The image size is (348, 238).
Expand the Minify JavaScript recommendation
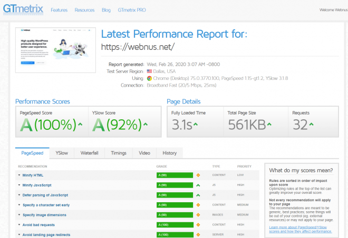19,185
